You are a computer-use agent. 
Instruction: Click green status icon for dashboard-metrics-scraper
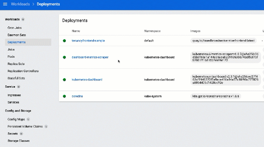point(64,57)
